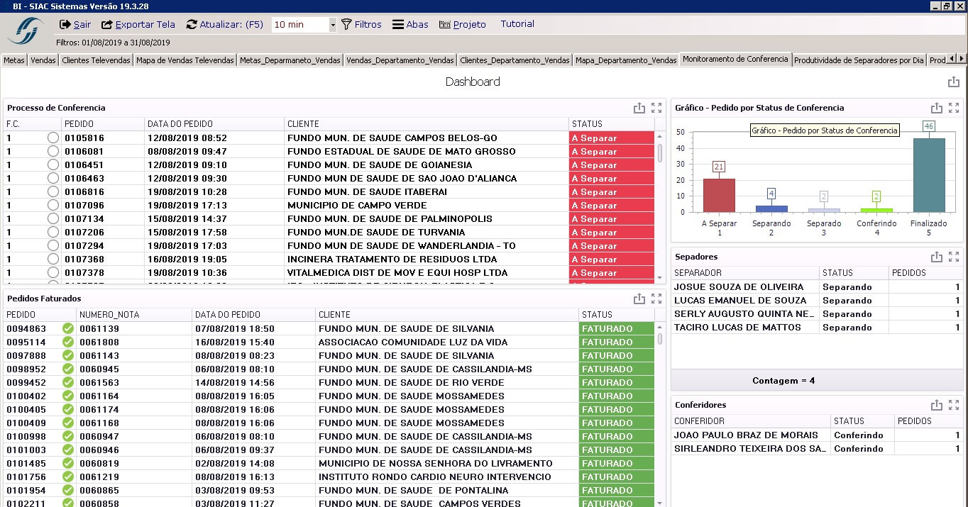Click status circle for pedido 0107096
Screen dimensions: 968x507
(53, 206)
